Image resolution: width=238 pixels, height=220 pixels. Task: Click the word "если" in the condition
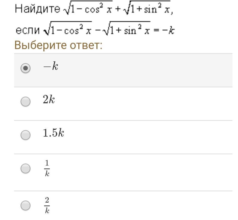[27, 30]
